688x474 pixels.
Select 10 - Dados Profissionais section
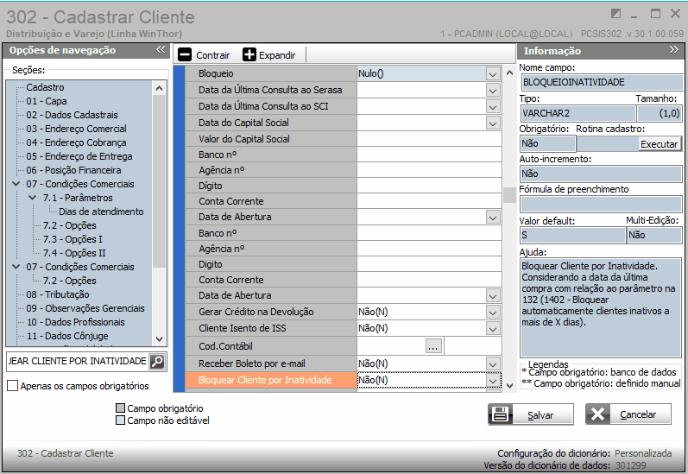point(75,322)
